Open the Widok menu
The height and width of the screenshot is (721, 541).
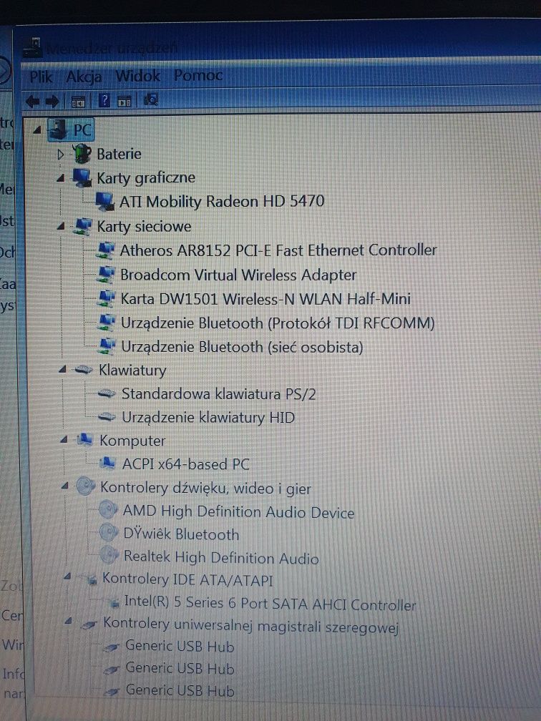coord(137,75)
